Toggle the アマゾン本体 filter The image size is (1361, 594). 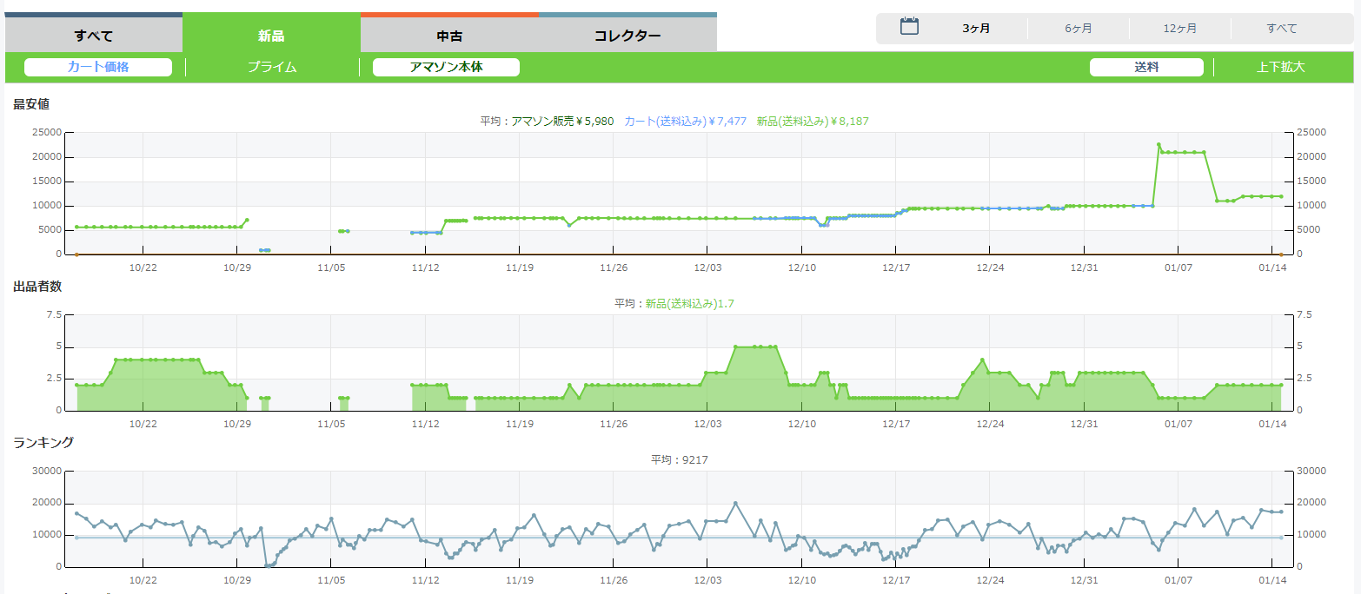pyautogui.click(x=446, y=67)
